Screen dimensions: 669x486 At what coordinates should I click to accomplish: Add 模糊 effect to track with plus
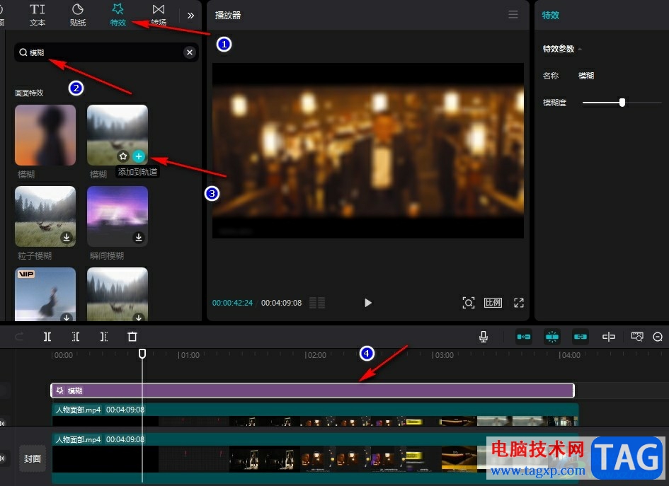[138, 156]
